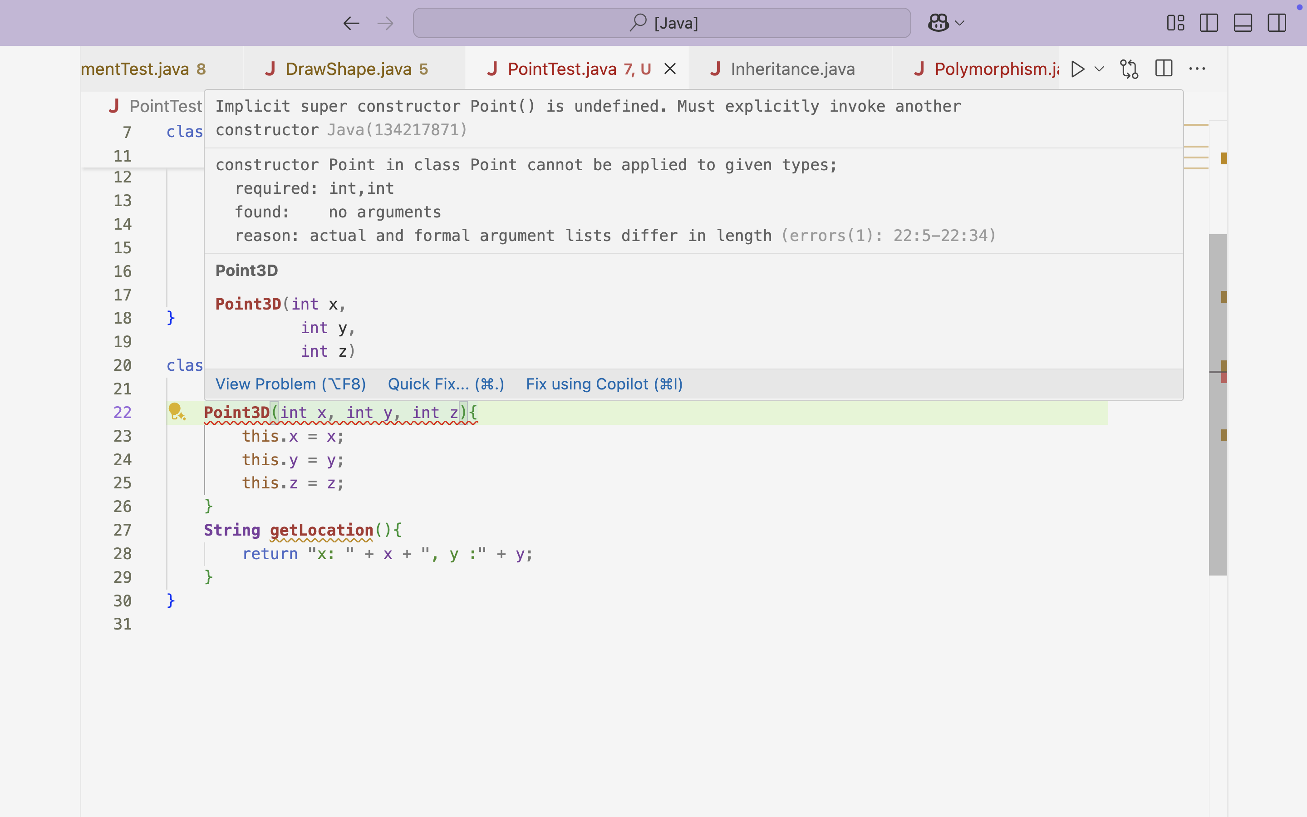Run the Java program with the play icon
This screenshot has height=817, width=1307.
click(x=1077, y=69)
